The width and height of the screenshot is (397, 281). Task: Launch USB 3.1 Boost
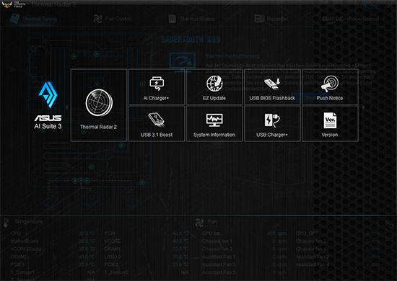(157, 124)
